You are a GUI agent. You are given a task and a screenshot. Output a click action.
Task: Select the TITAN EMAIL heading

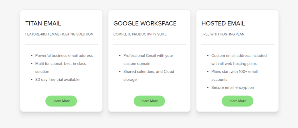(x=43, y=23)
